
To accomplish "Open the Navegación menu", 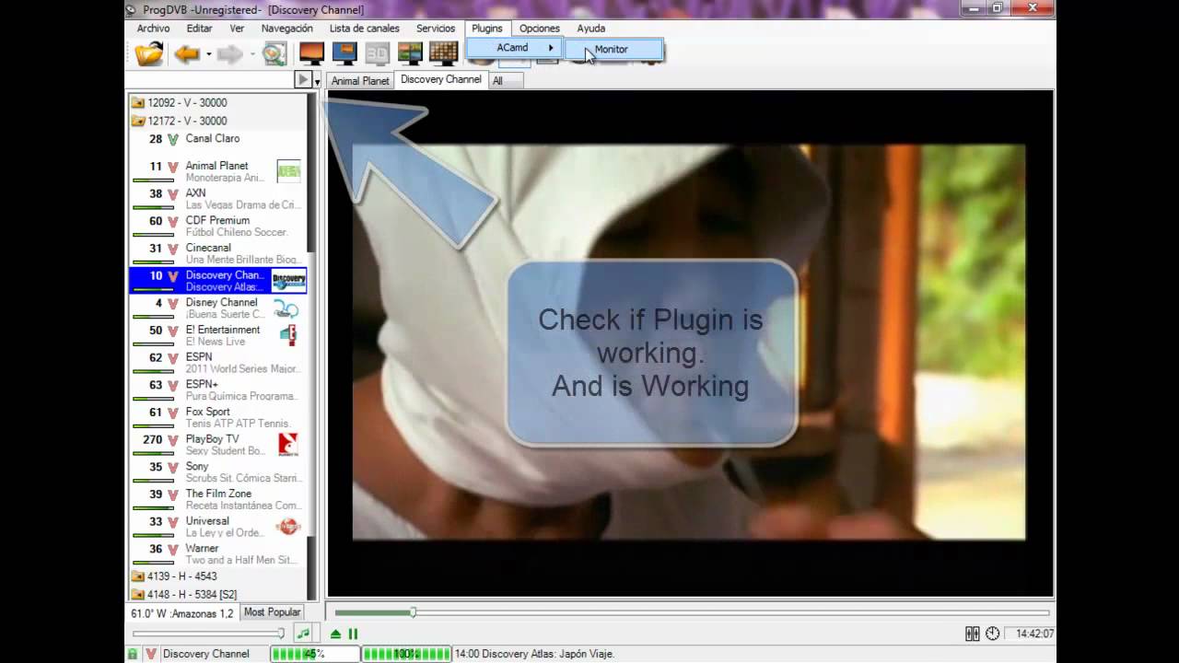I will pyautogui.click(x=286, y=29).
